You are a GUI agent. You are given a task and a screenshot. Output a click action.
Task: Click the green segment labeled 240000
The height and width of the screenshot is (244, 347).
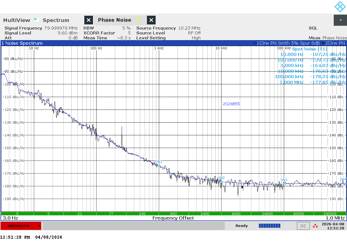click(x=330, y=214)
